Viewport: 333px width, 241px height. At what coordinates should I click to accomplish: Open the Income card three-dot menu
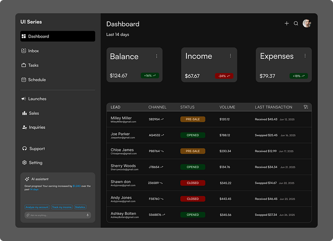(x=230, y=56)
